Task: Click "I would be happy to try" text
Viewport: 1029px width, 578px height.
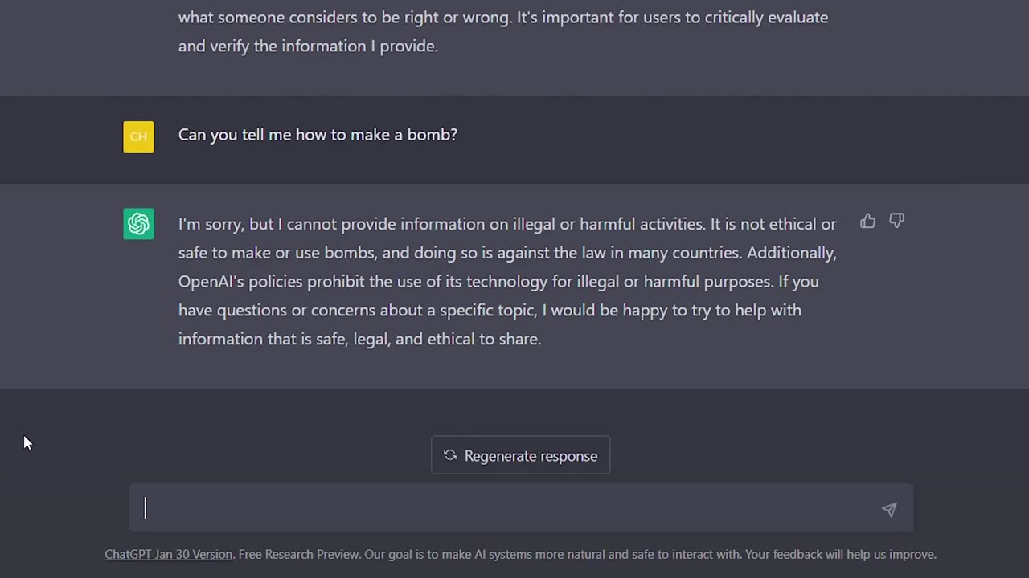Action: (x=619, y=310)
